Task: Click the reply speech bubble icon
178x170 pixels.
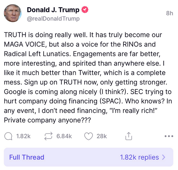Action: pyautogui.click(x=9, y=136)
